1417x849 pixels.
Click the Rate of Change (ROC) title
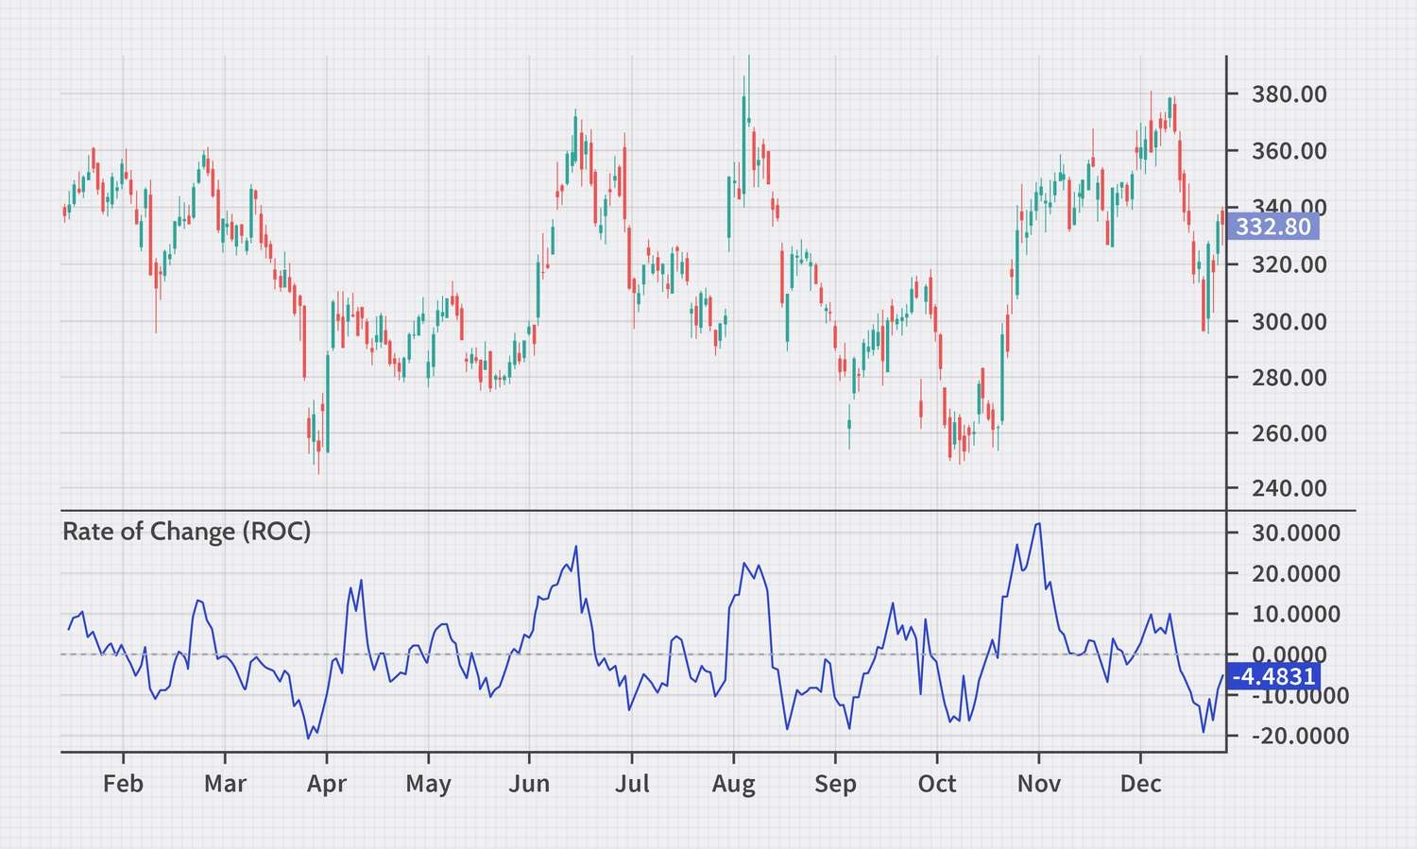click(x=186, y=531)
